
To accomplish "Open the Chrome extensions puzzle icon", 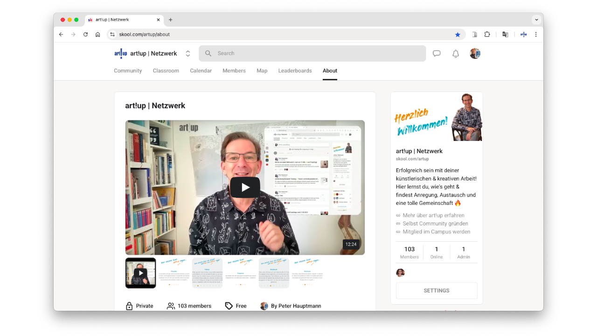I will click(487, 35).
